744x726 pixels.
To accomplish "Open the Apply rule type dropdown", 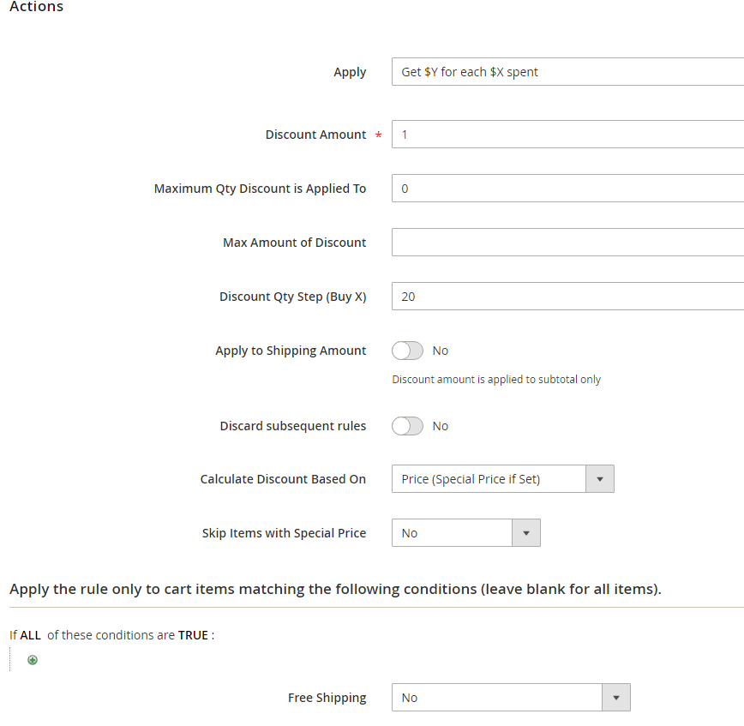I will [566, 72].
